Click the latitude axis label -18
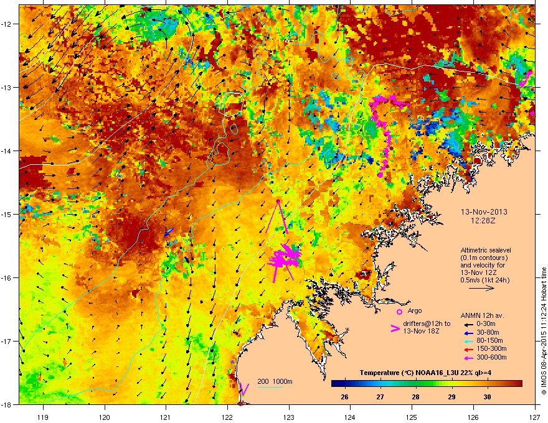Image resolution: width=548 pixels, height=423 pixels. click(x=6, y=404)
